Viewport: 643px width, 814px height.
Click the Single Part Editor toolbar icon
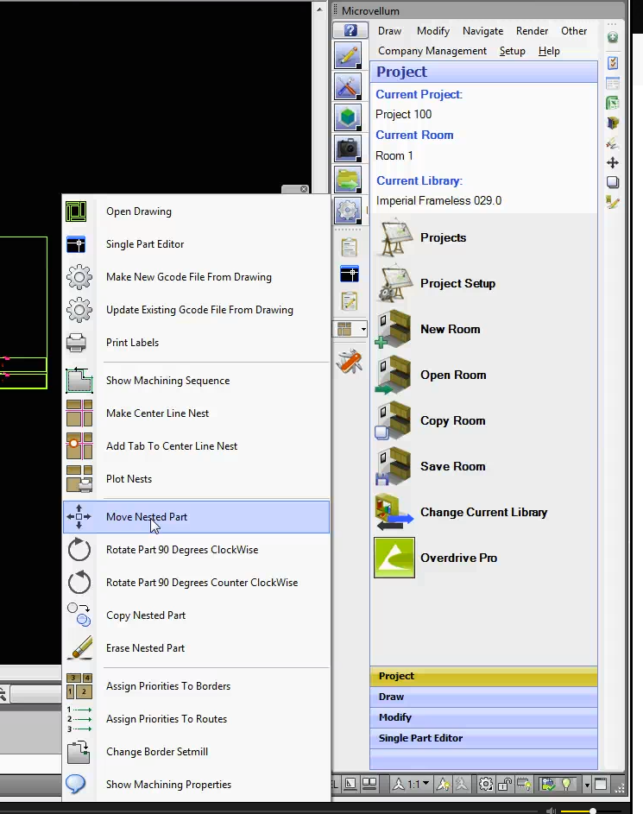350,274
